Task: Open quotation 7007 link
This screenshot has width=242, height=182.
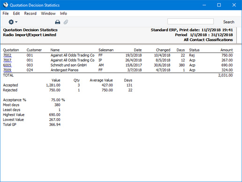Action: click(x=8, y=60)
